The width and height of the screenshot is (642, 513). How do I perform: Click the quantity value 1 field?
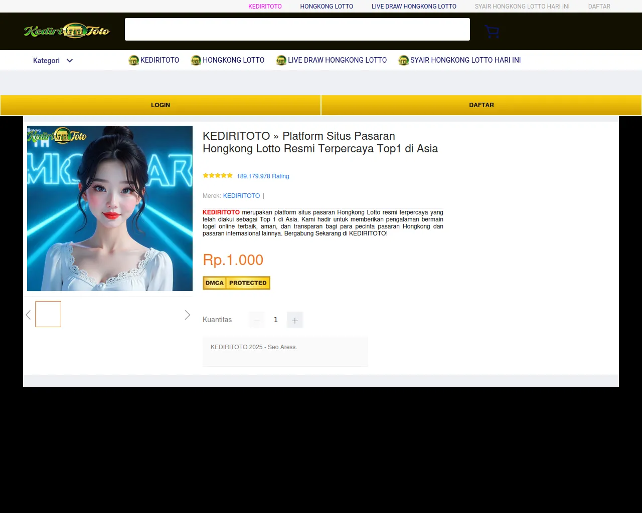point(276,320)
